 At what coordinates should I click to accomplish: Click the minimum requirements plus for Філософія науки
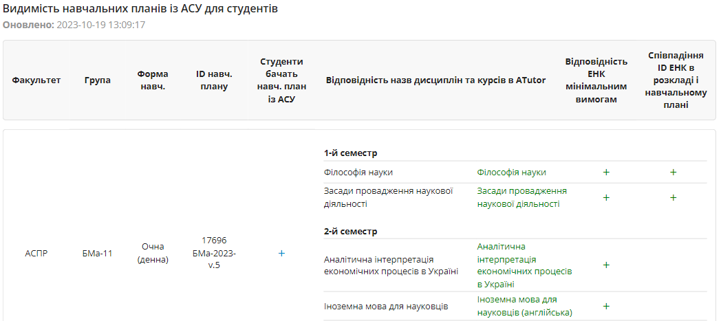(x=606, y=173)
